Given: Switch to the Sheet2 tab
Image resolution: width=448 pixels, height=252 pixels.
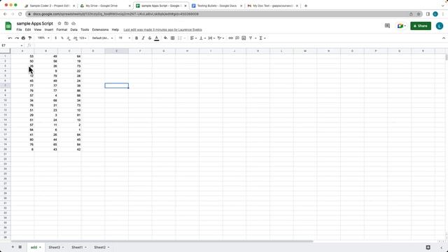Looking at the screenshot, I should tap(101, 247).
